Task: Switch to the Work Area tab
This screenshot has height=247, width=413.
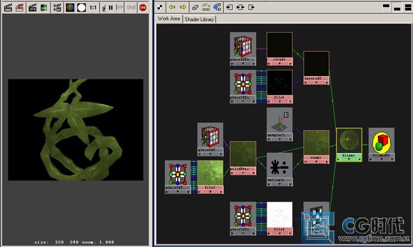Action: click(x=169, y=19)
